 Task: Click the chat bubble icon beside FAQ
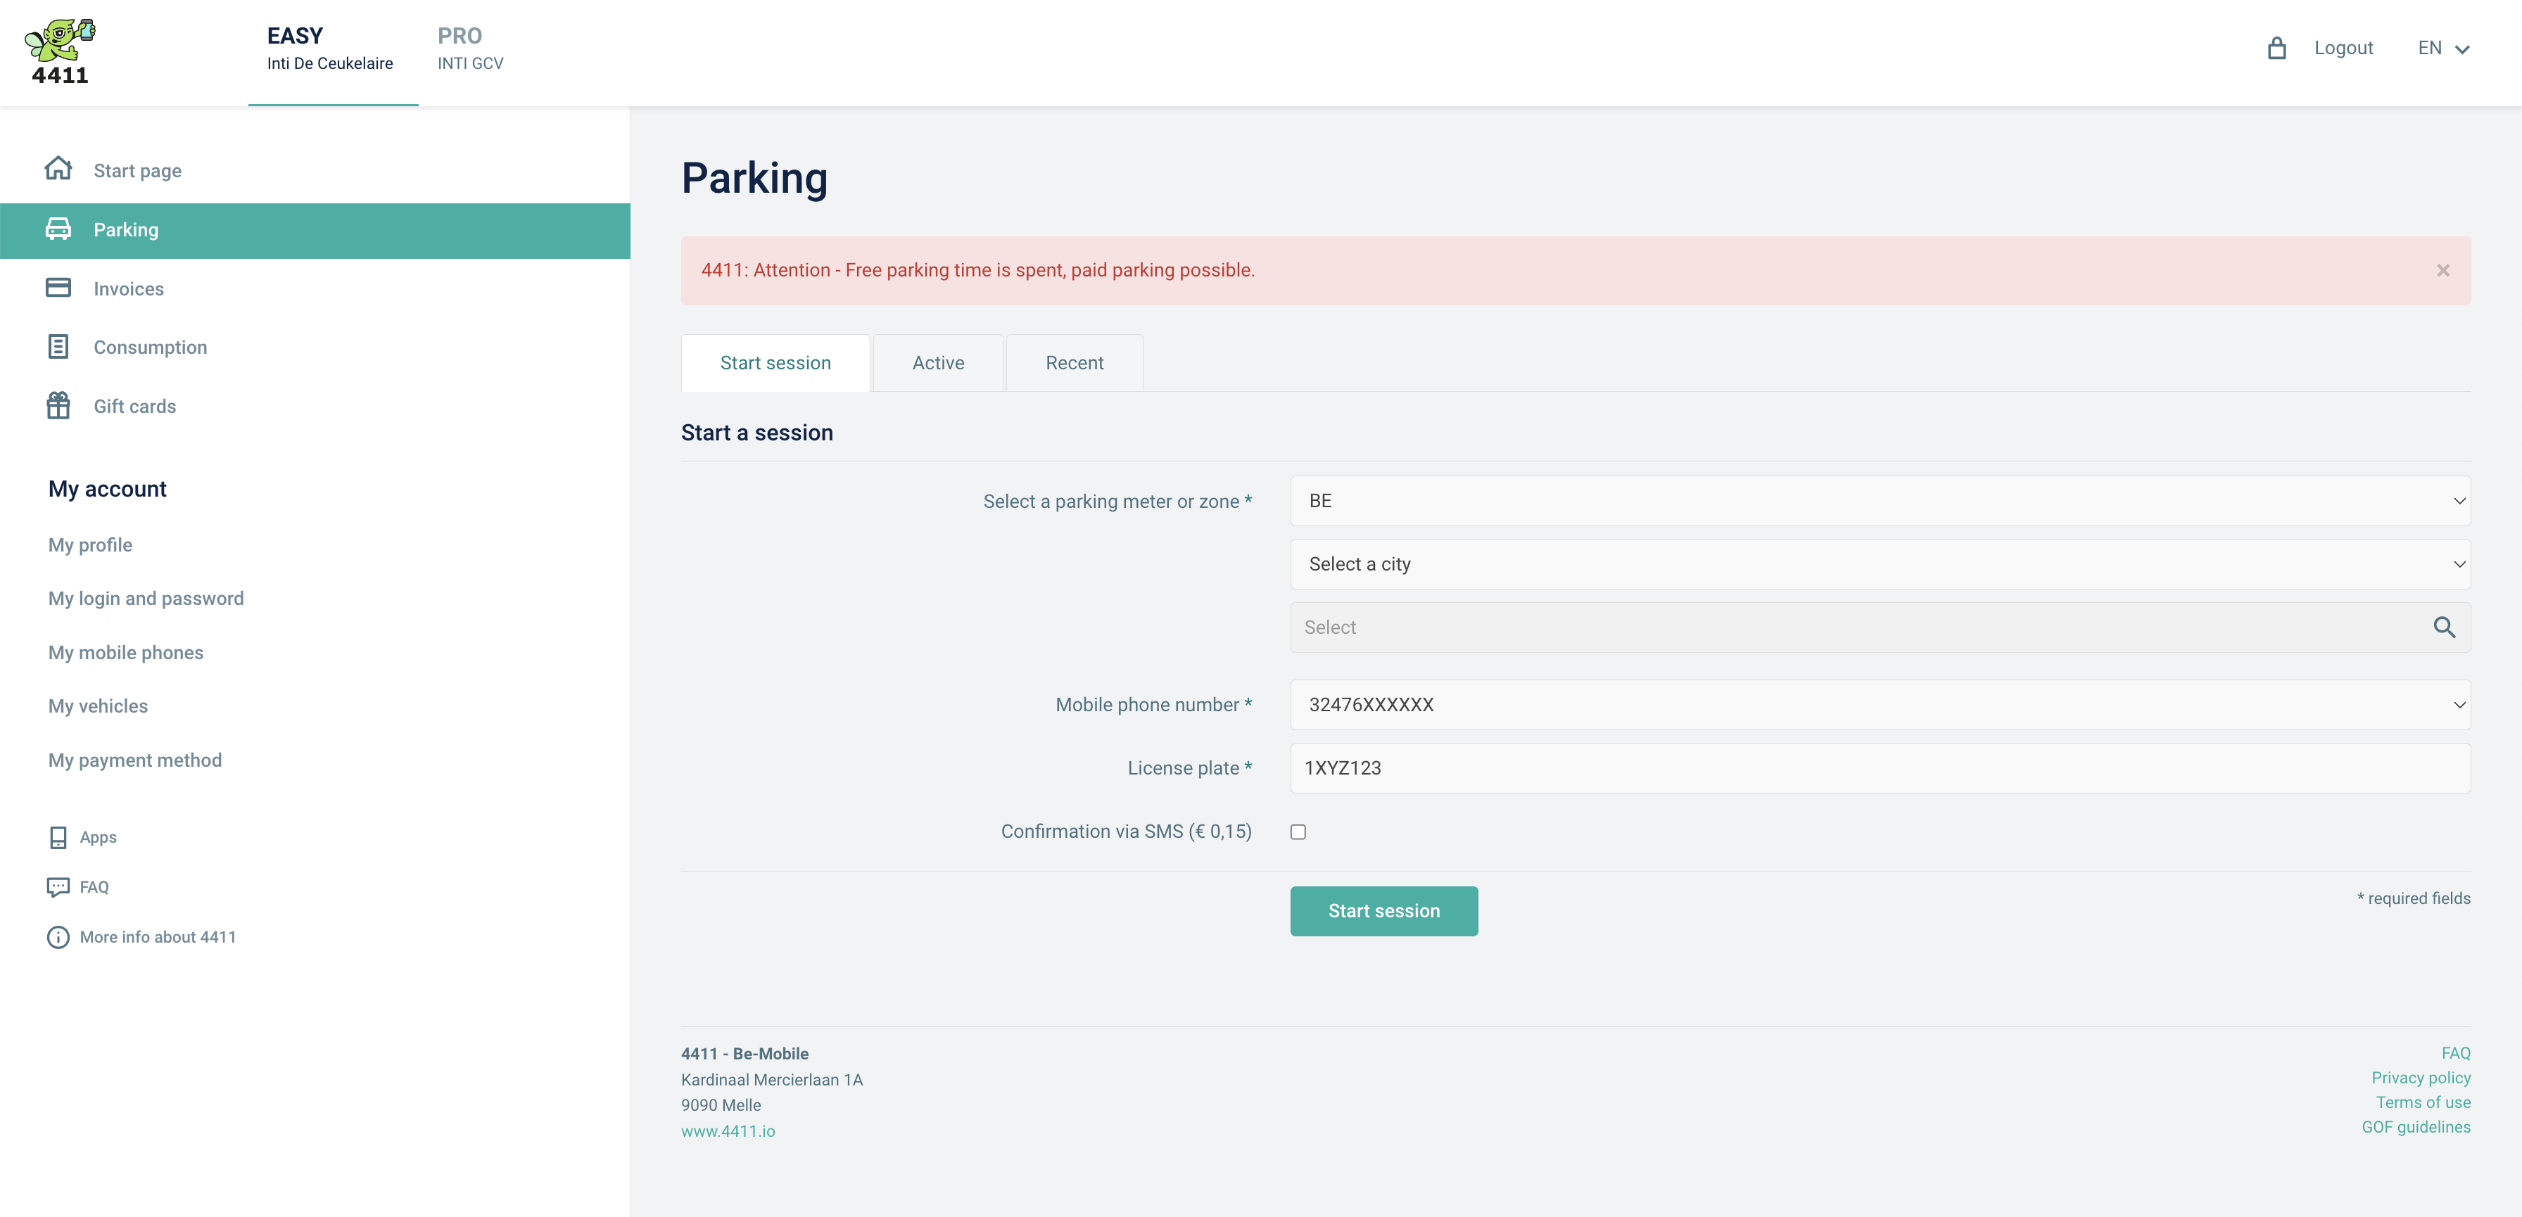click(x=58, y=887)
